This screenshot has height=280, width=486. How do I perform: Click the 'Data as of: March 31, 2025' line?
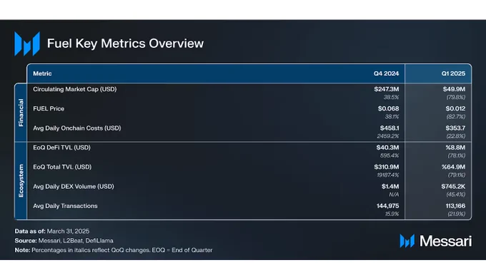click(52, 231)
